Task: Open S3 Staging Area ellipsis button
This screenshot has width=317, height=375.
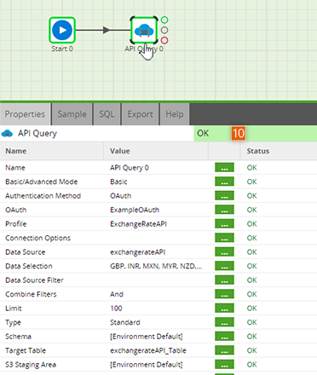Action: [x=224, y=364]
